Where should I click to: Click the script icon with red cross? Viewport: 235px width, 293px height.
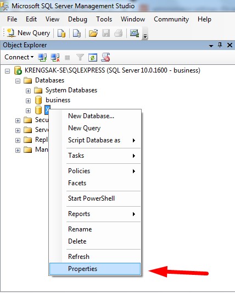pyautogui.click(x=105, y=57)
